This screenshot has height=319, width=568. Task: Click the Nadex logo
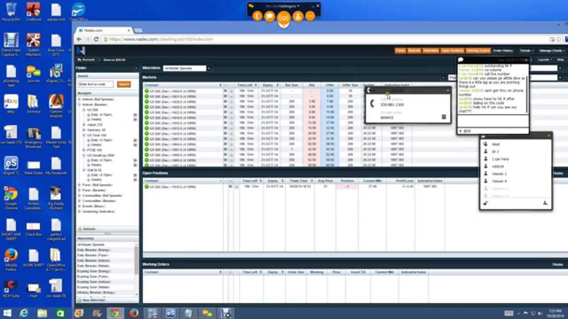[x=81, y=51]
